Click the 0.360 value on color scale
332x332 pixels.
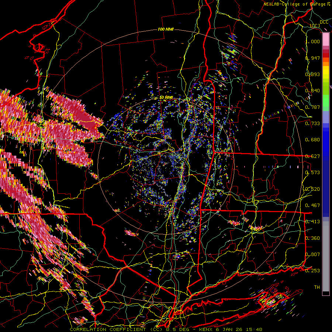point(312,238)
